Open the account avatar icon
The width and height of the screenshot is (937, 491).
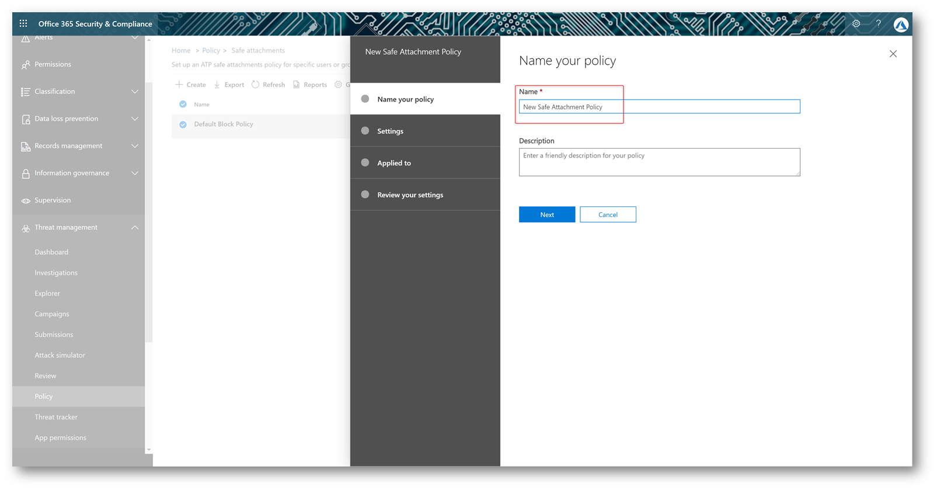pos(901,24)
